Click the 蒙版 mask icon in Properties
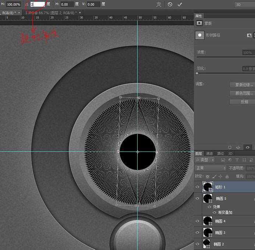Screen dimensions: 255x250 199,23
